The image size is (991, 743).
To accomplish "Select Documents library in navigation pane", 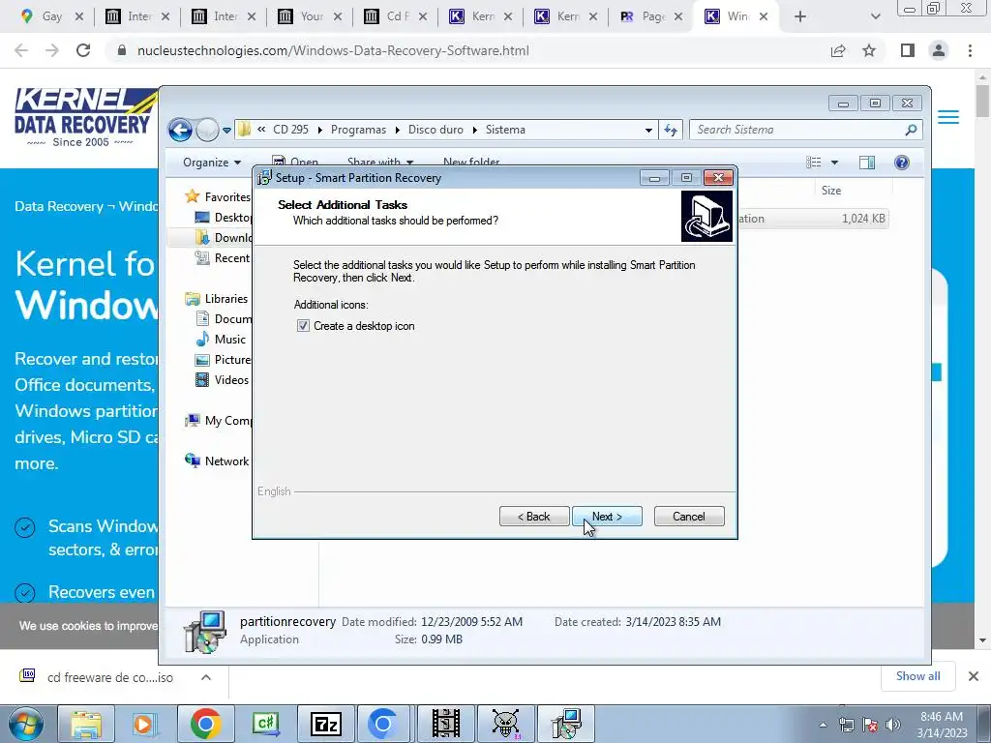I will (x=224, y=319).
